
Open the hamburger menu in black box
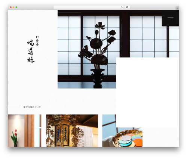[x=171, y=18]
